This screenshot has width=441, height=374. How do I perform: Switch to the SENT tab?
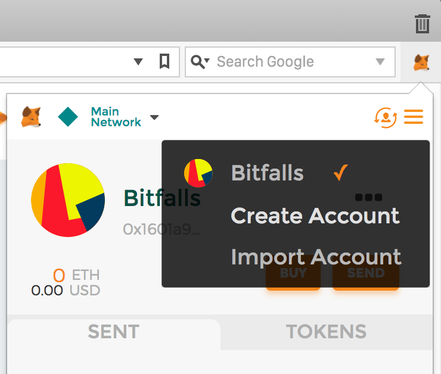pos(113,332)
